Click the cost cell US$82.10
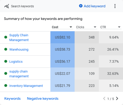Screen dimensions: 123x105 pos(62,37)
